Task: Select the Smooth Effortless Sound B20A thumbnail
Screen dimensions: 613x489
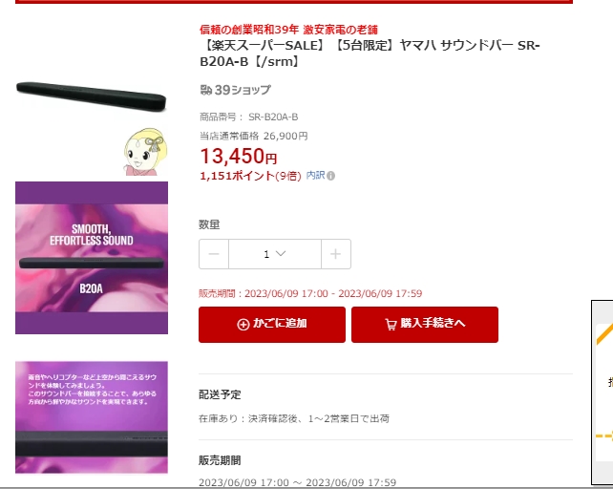Action: pos(92,258)
